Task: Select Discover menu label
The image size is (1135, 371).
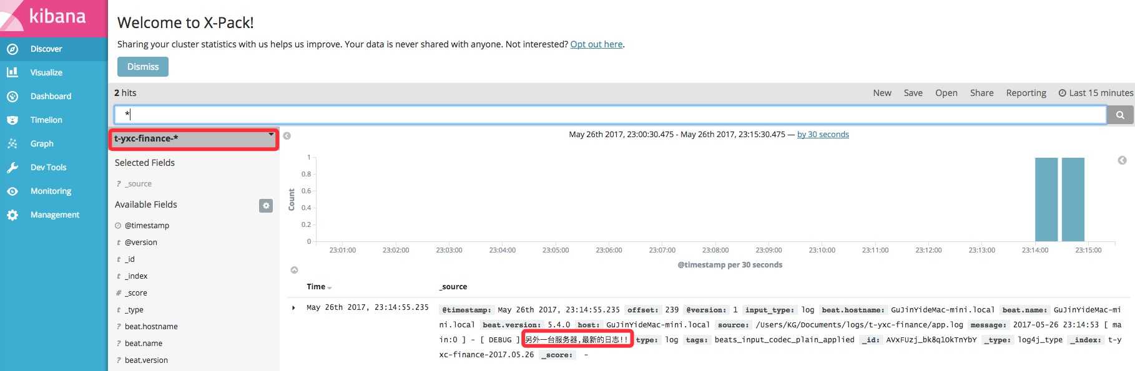Action: point(46,49)
